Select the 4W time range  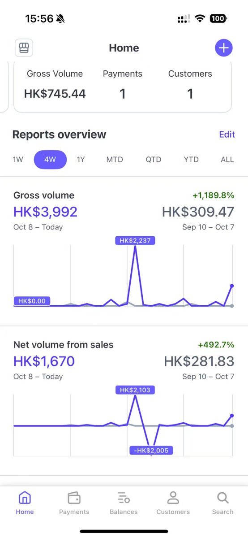pyautogui.click(x=50, y=159)
